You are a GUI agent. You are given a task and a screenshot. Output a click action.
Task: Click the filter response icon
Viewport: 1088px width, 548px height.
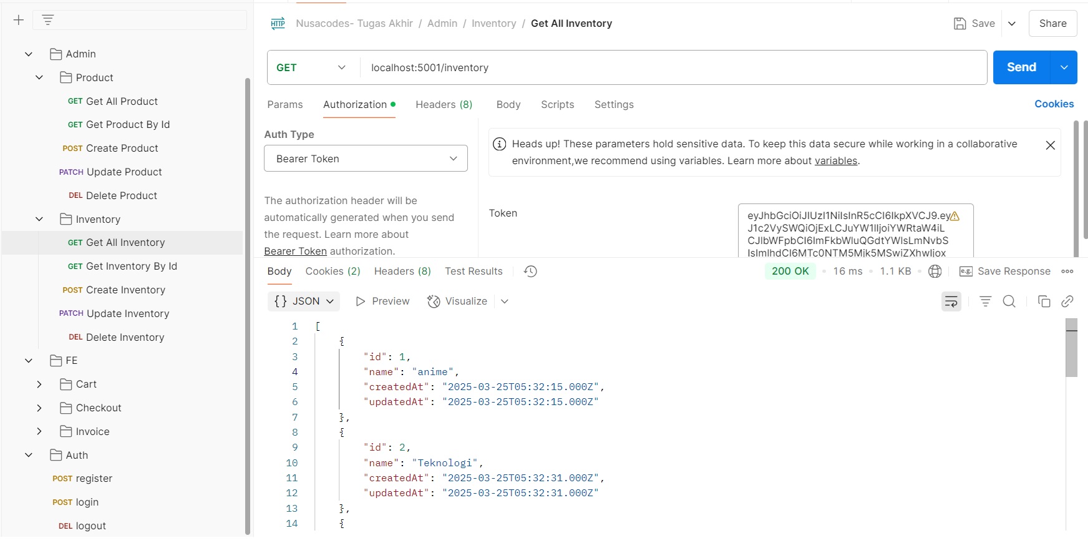986,301
